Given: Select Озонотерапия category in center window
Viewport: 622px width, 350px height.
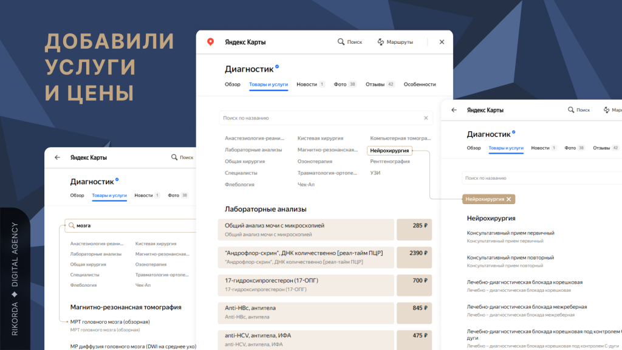Looking at the screenshot, I should 315,161.
